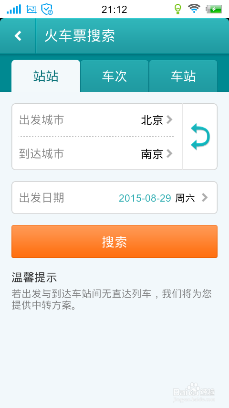The height and width of the screenshot is (408, 229).
Task: Open the departure date picker chevron
Action: pyautogui.click(x=205, y=197)
